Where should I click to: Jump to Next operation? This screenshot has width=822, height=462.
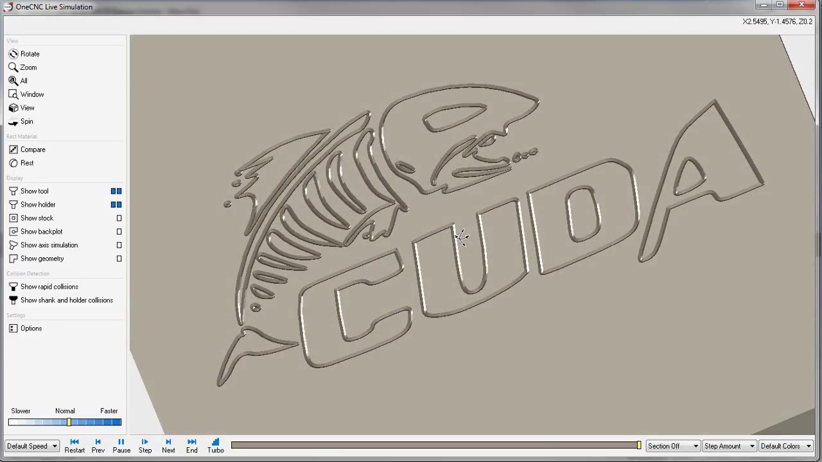[x=168, y=446]
